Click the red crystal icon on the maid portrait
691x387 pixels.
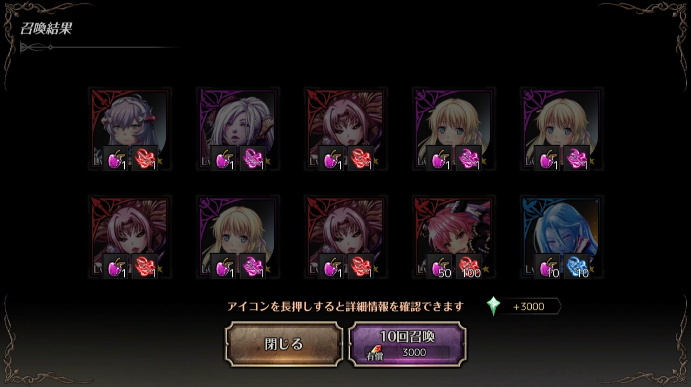[145, 159]
